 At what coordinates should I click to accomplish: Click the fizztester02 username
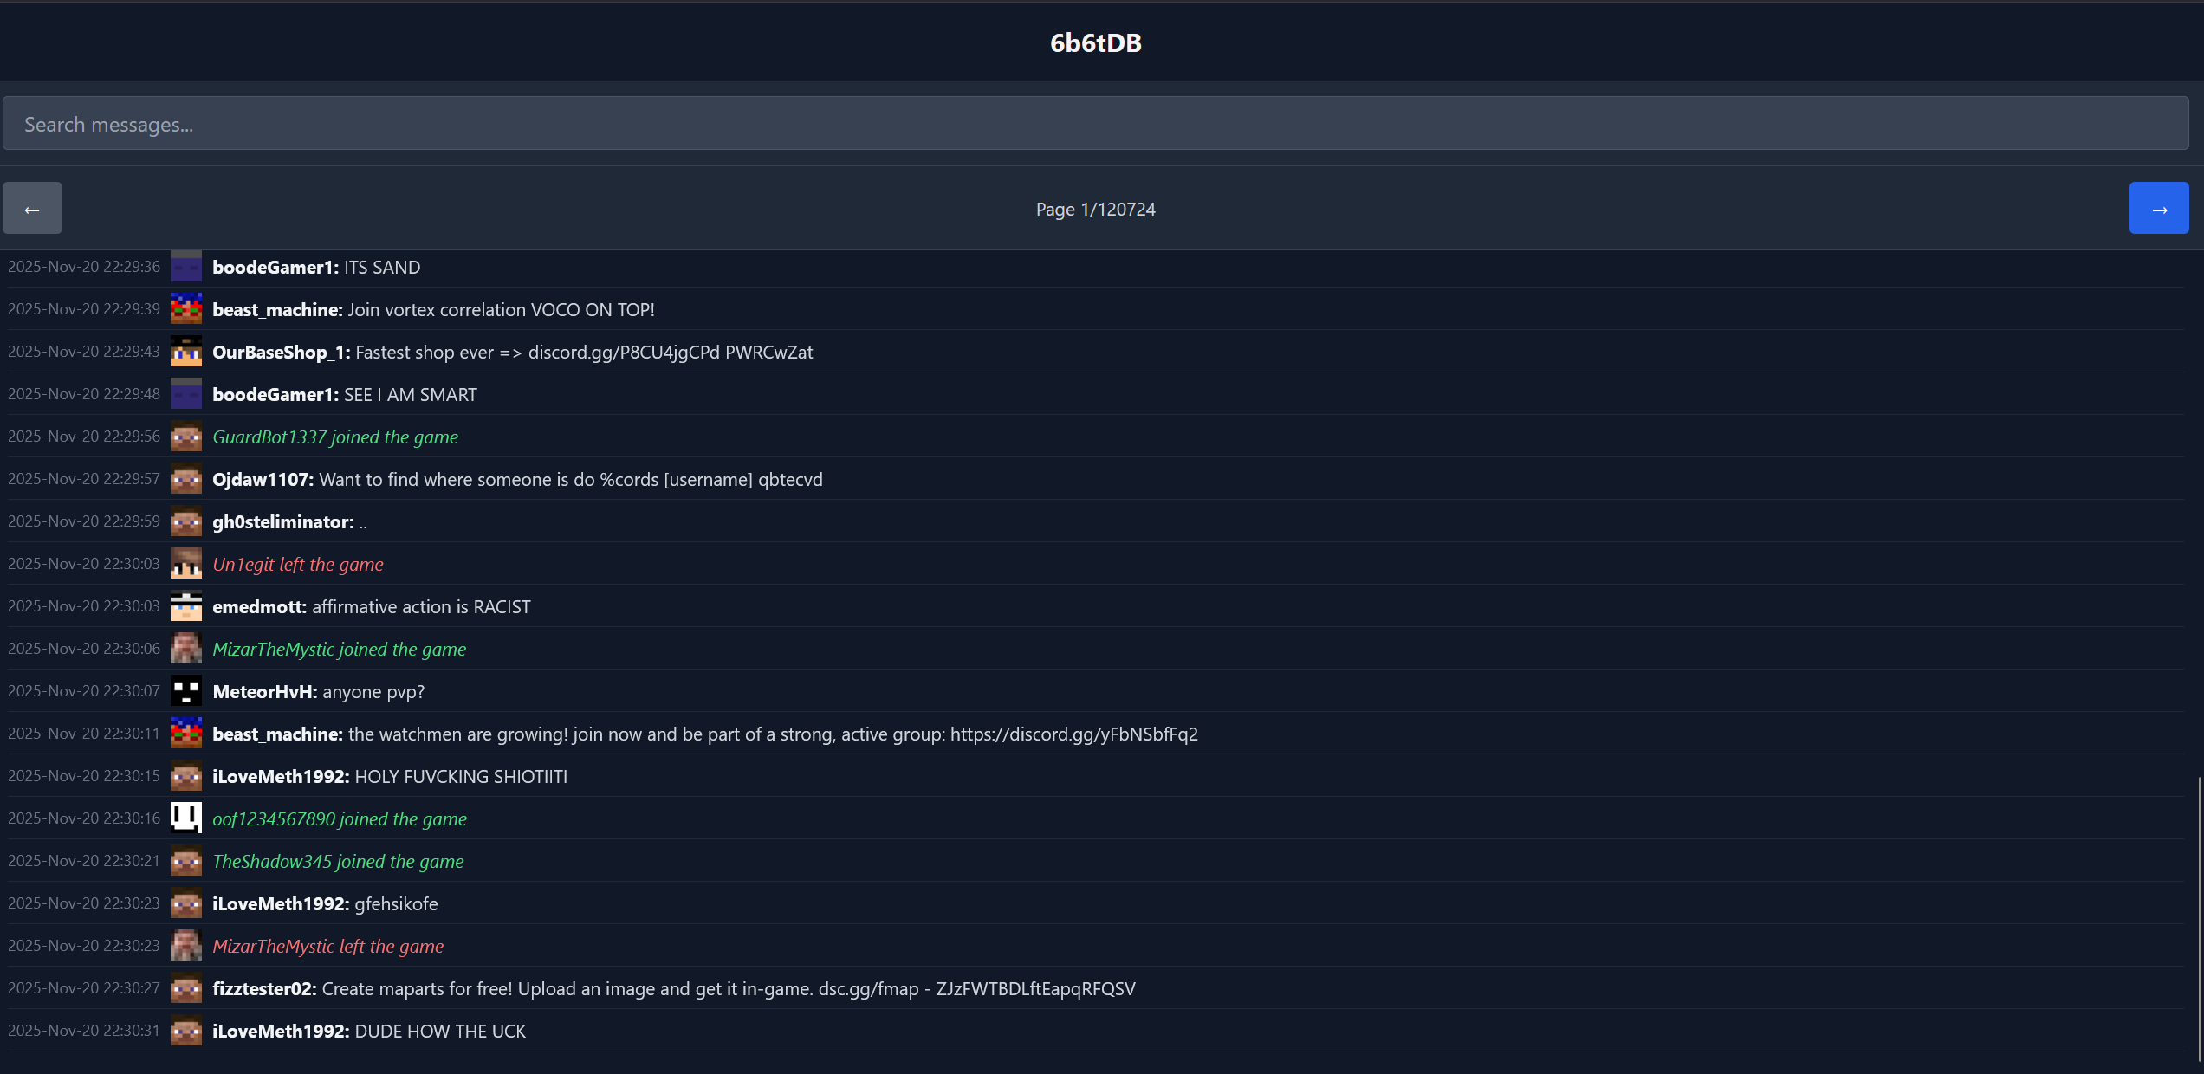click(x=263, y=988)
